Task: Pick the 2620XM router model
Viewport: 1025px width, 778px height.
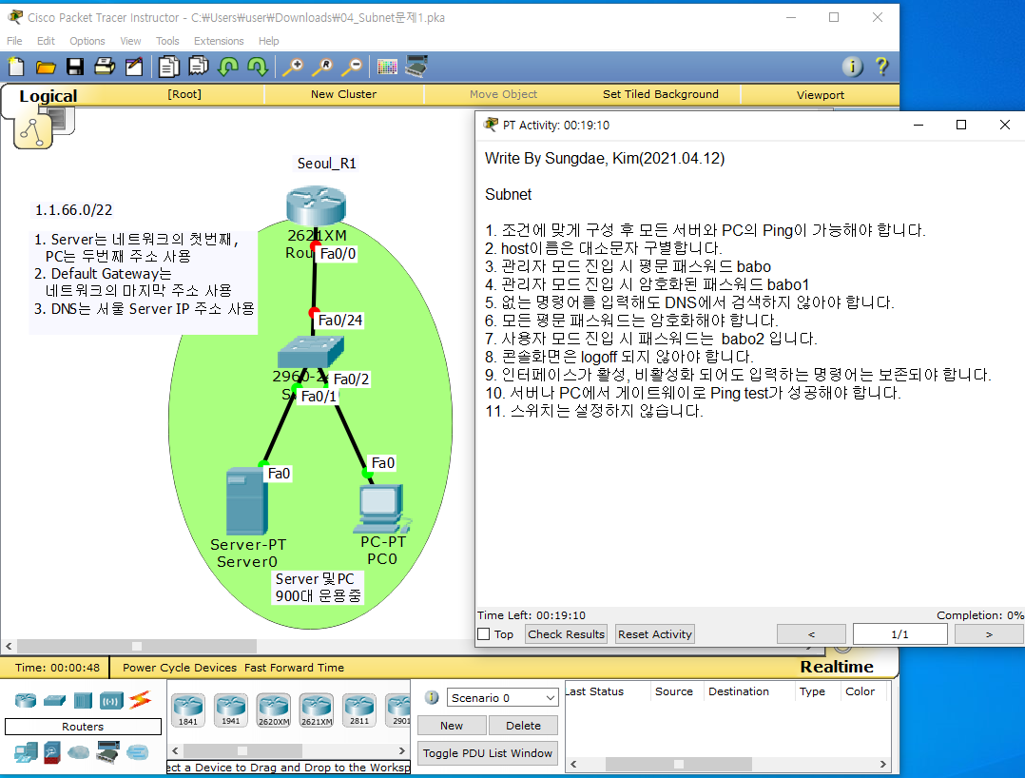Action: (x=273, y=710)
